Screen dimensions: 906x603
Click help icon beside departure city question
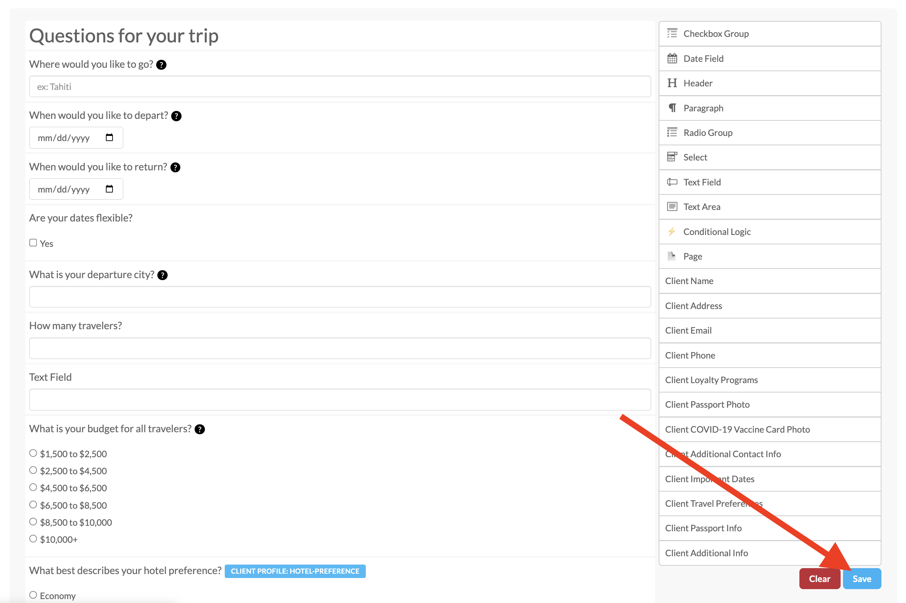pyautogui.click(x=162, y=275)
